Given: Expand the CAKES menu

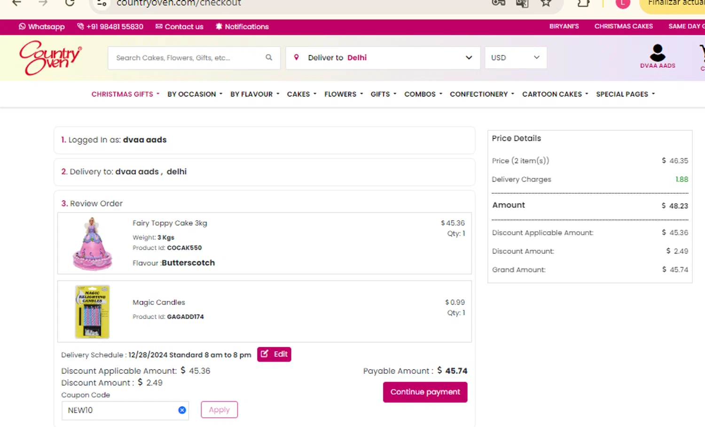Looking at the screenshot, I should click(302, 94).
